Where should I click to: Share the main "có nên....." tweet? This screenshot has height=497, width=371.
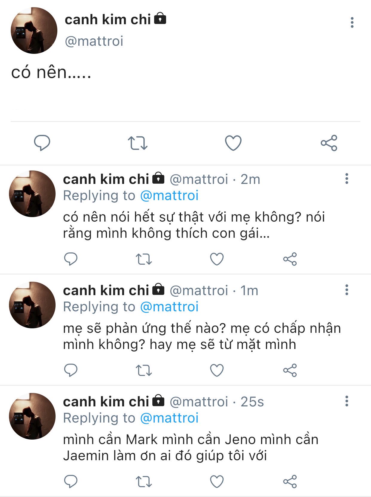click(329, 143)
